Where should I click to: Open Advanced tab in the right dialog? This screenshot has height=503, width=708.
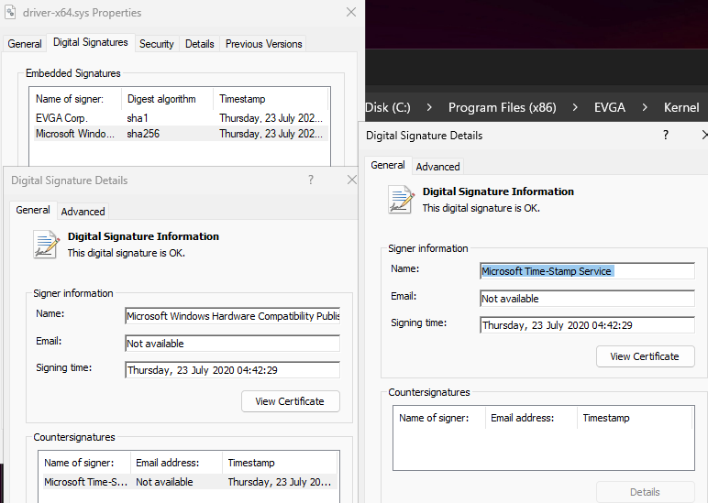coord(437,167)
